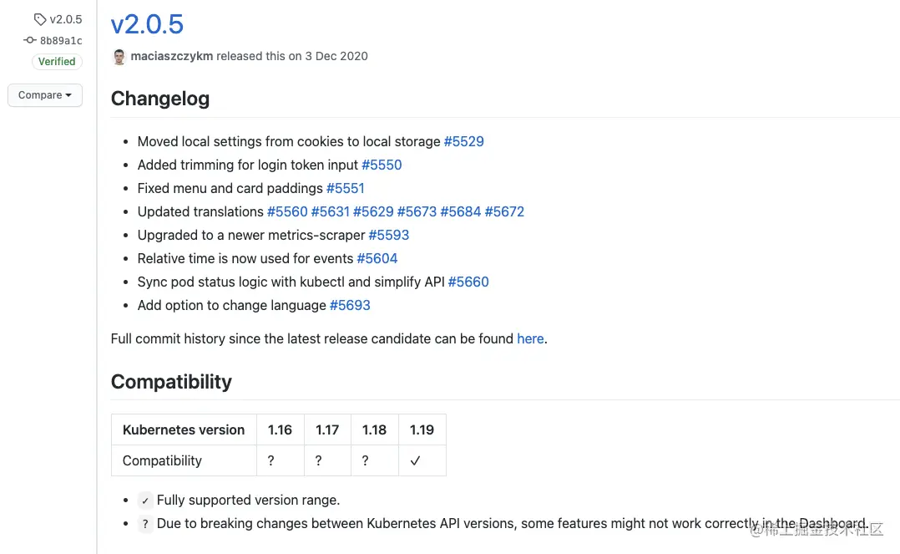Click maciaszczykm's avatar image
The image size is (900, 554).
point(119,57)
